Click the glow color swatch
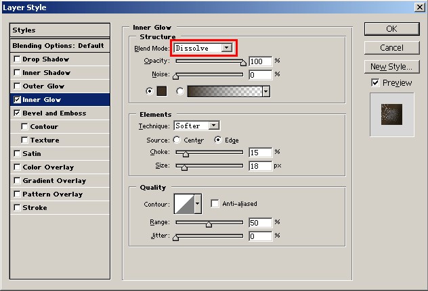The height and width of the screenshot is (291, 428). tap(162, 91)
